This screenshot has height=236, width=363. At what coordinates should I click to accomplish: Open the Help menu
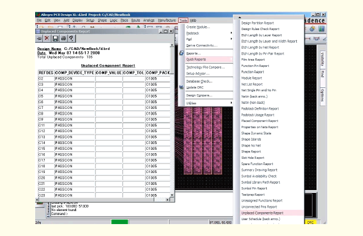point(193,20)
